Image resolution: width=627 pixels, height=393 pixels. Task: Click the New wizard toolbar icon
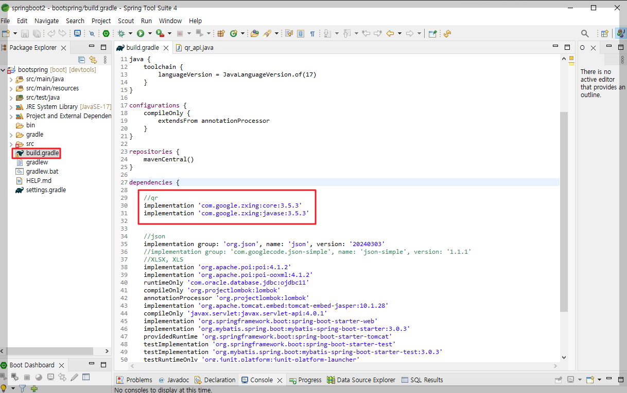point(5,33)
